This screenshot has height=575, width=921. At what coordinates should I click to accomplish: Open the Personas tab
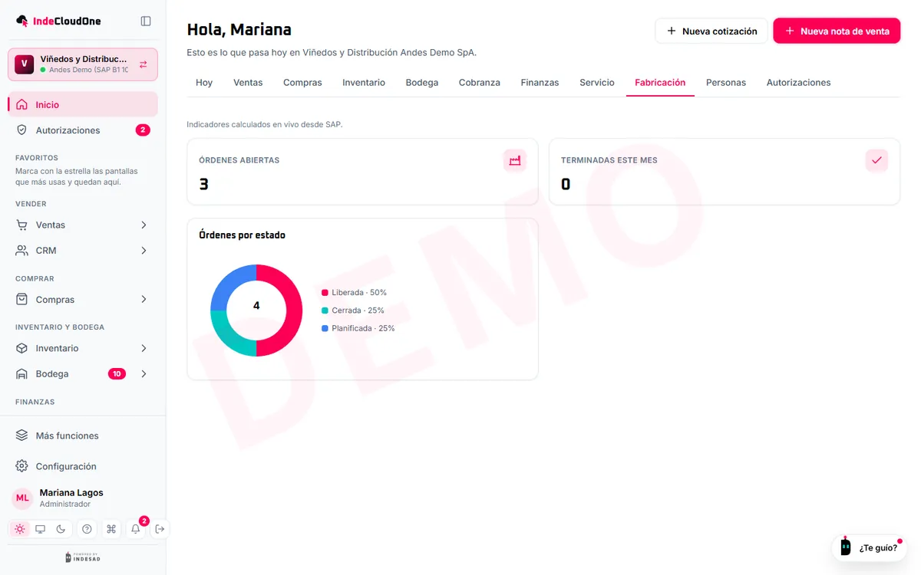[726, 82]
